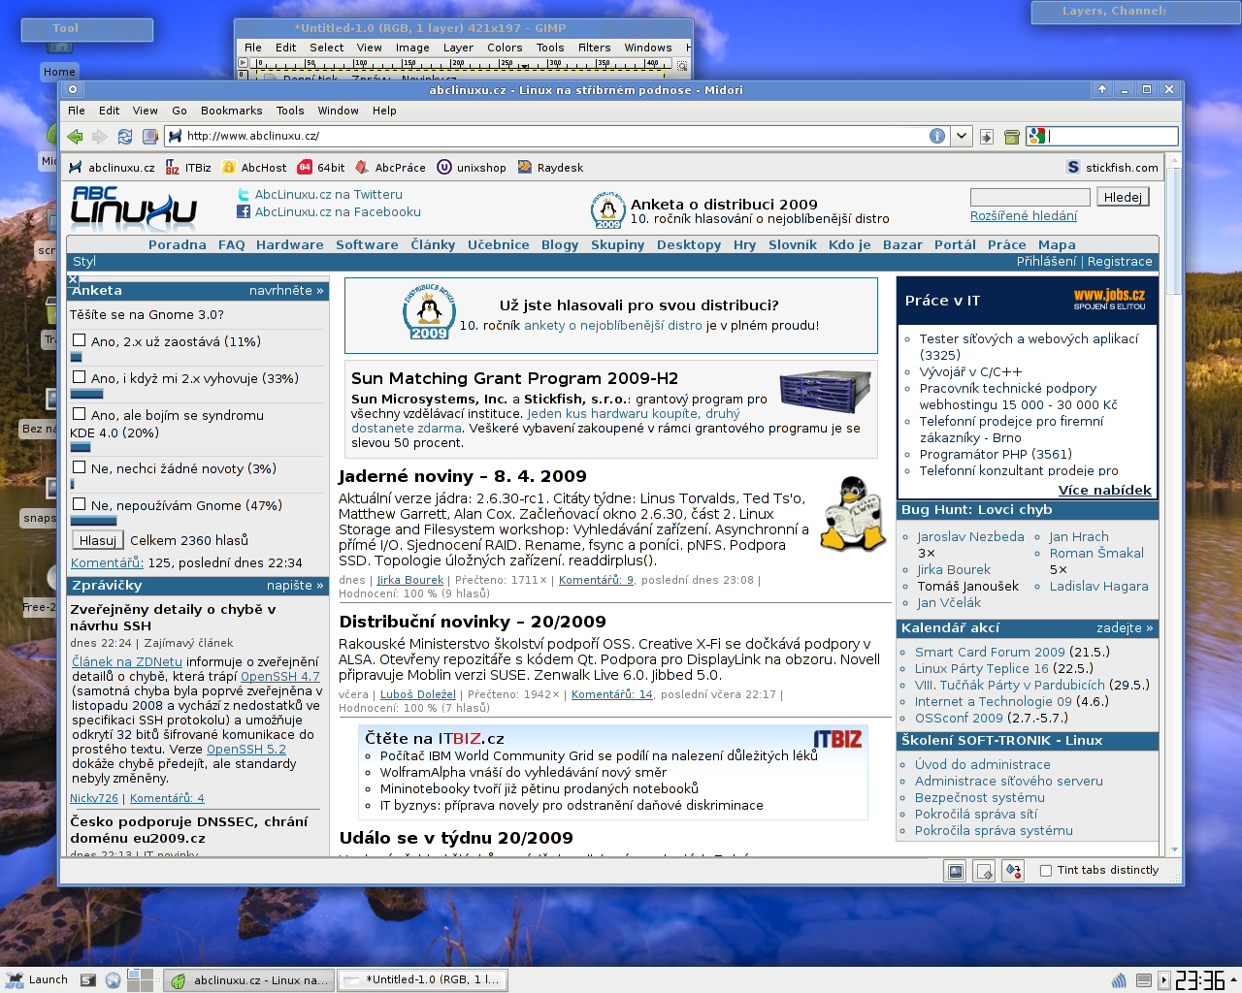Screen dimensions: 1242x993
Task: Open 'Rozšířené hledání' link
Action: click(x=1024, y=215)
